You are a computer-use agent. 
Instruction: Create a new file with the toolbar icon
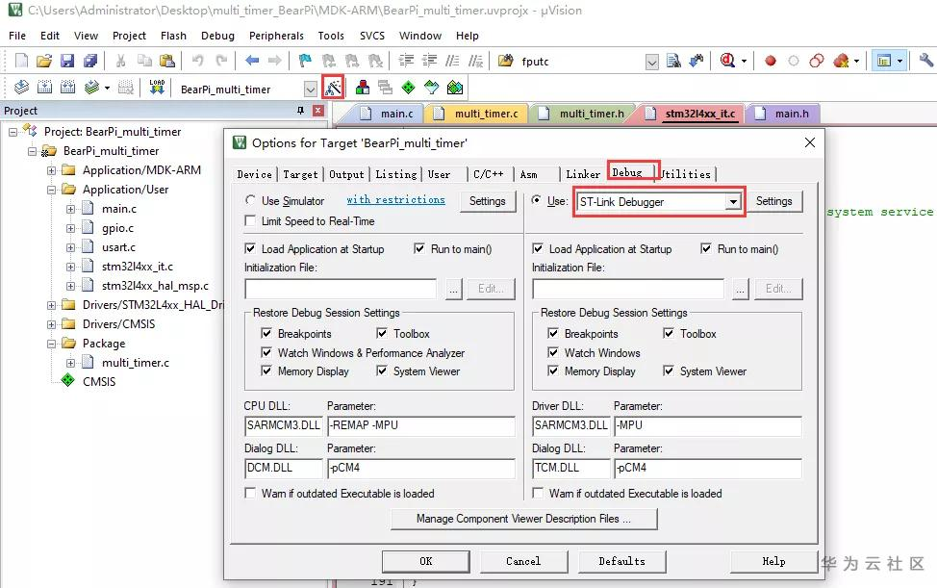[x=21, y=61]
